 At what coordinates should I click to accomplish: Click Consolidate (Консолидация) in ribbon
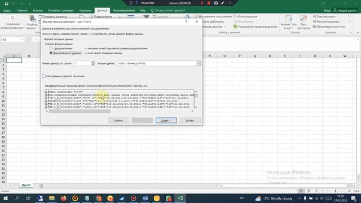[x=245, y=16]
